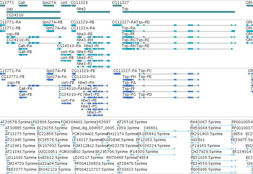Image resolution: width=253 pixels, height=174 pixels.
Task: Select transcript label Nhe3-RH
Action: pos(85,40)
